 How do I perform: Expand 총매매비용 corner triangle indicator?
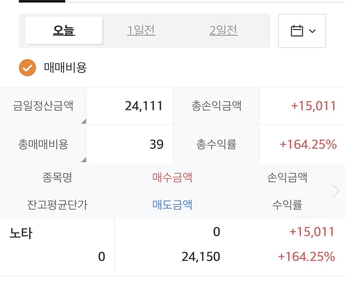tap(84, 159)
